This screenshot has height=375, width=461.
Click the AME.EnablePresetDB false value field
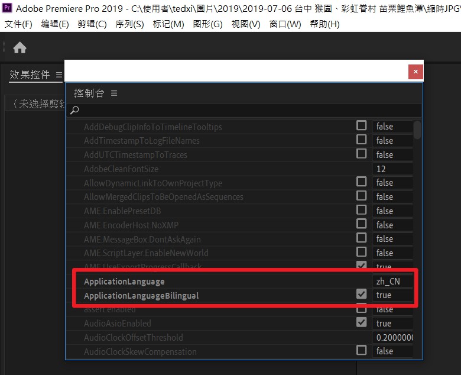coord(392,211)
